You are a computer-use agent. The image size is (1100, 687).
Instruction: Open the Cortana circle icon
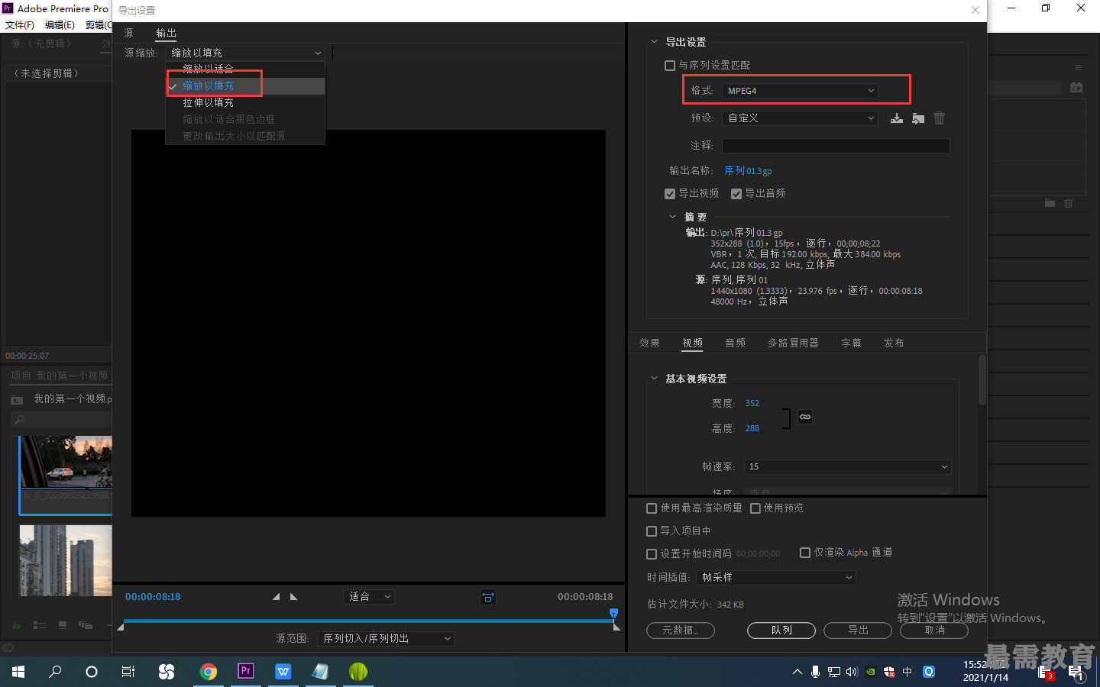[92, 672]
